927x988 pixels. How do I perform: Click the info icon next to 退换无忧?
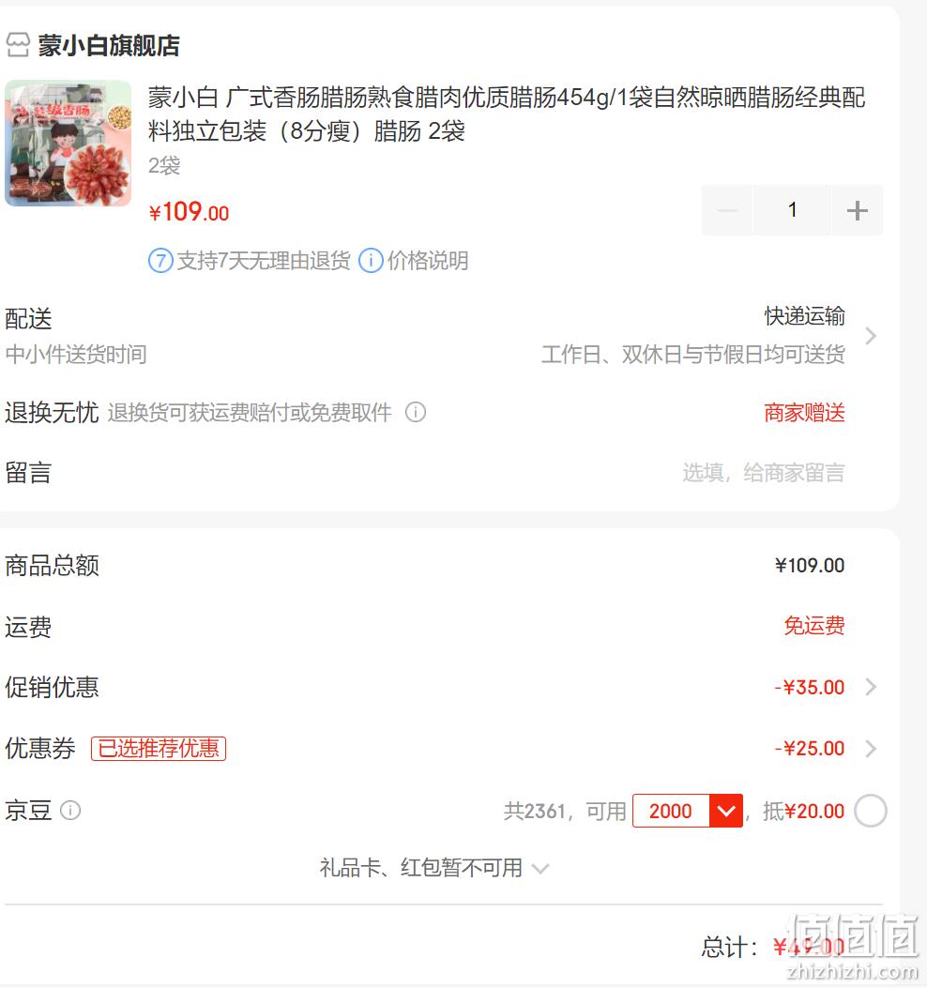pyautogui.click(x=416, y=412)
